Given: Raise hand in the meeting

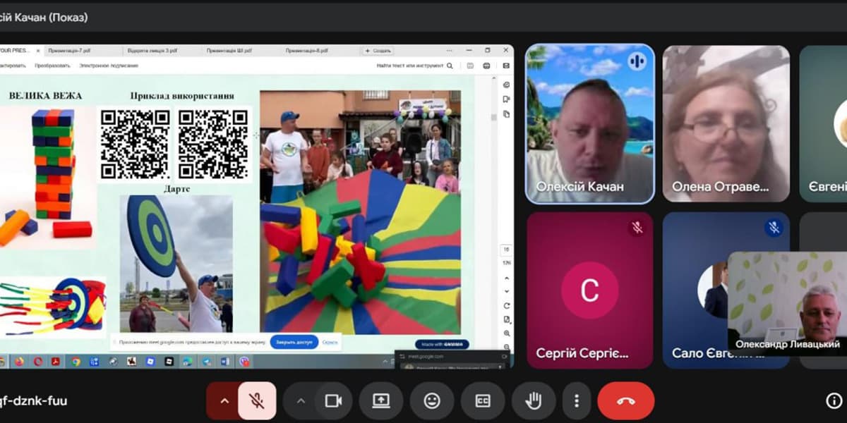Looking at the screenshot, I should [x=534, y=400].
